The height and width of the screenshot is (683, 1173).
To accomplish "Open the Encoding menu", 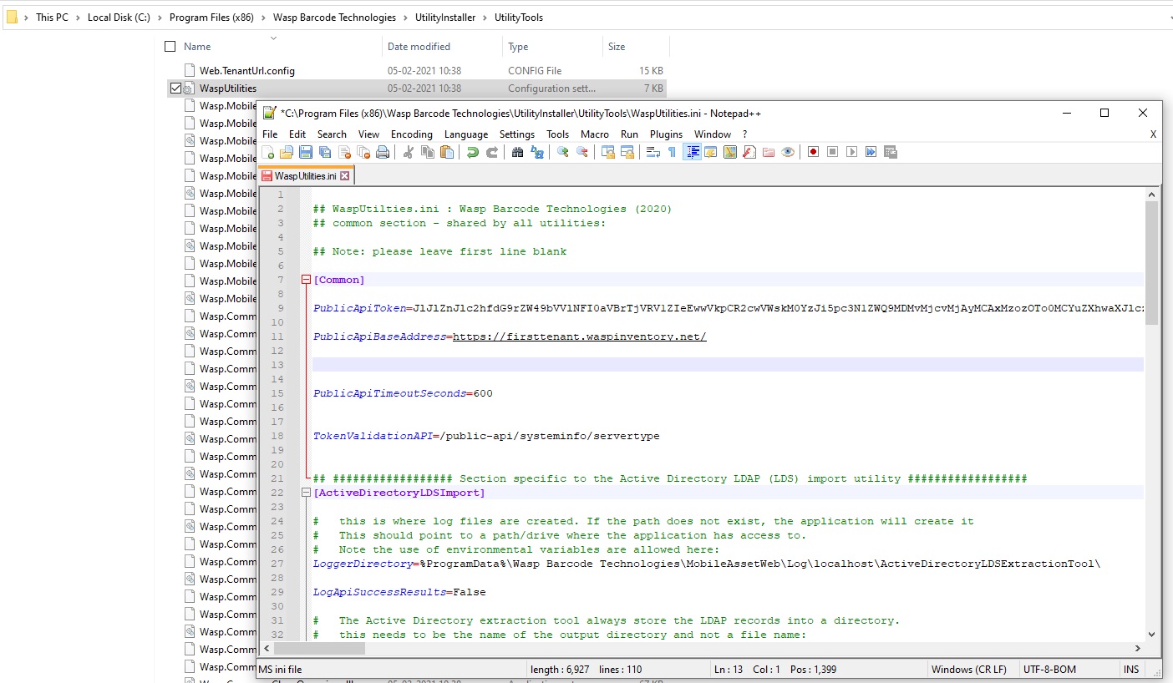I will (x=411, y=134).
